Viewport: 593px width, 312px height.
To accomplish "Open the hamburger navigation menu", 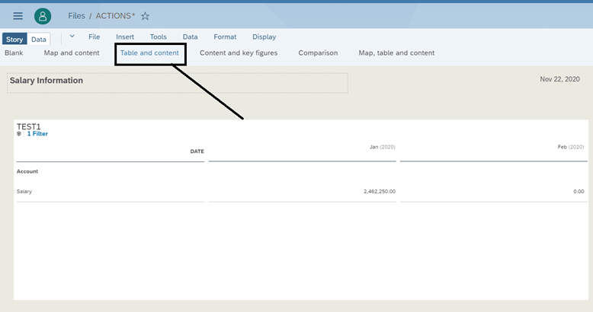I will (x=18, y=16).
